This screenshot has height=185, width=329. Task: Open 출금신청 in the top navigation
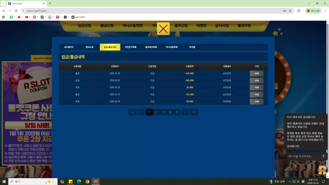107,26
